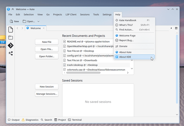184x126 pixels.
Task: Open the Go menu
Action: pyautogui.click(x=48, y=14)
